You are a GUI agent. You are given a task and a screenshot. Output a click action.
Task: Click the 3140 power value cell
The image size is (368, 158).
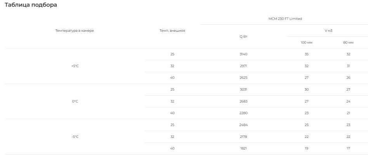click(x=243, y=54)
